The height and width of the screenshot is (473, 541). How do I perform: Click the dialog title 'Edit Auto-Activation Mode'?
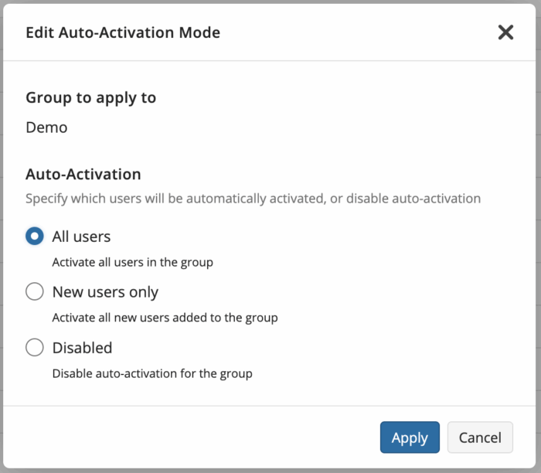click(123, 32)
